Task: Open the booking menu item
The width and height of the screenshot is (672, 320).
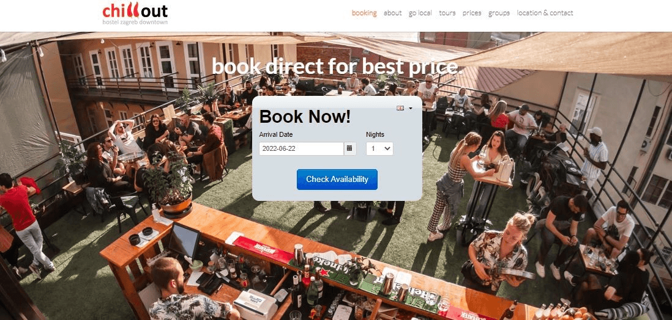Action: (x=364, y=13)
